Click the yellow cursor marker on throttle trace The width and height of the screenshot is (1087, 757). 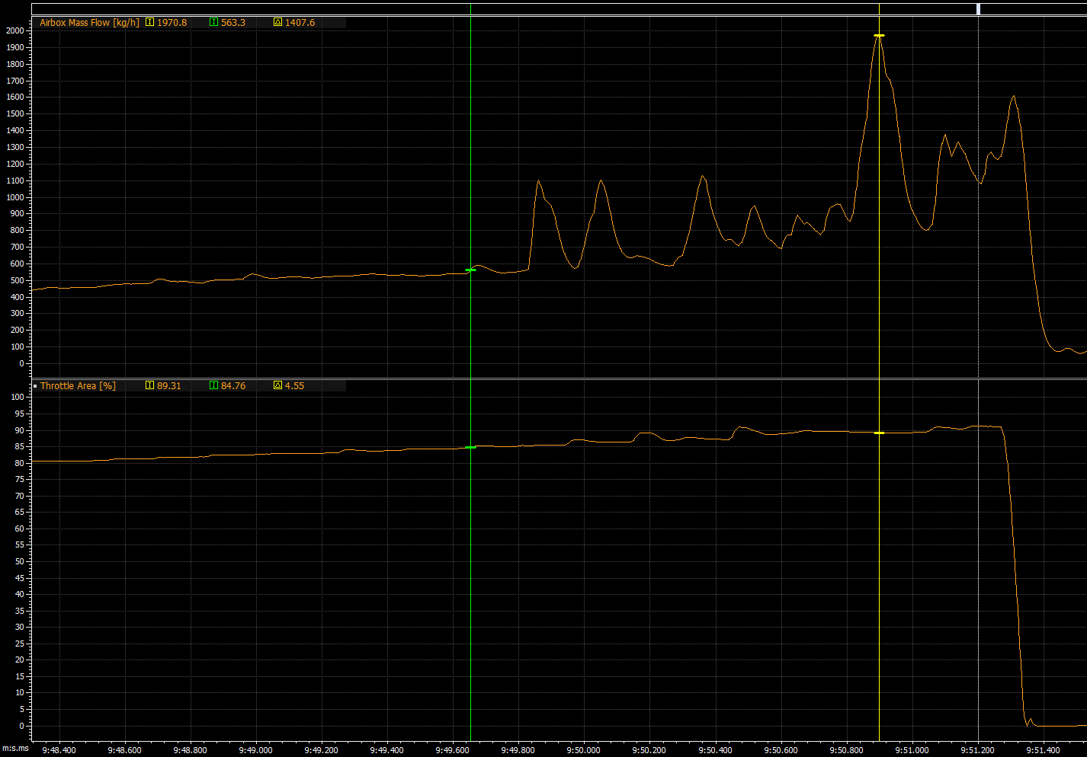click(879, 433)
